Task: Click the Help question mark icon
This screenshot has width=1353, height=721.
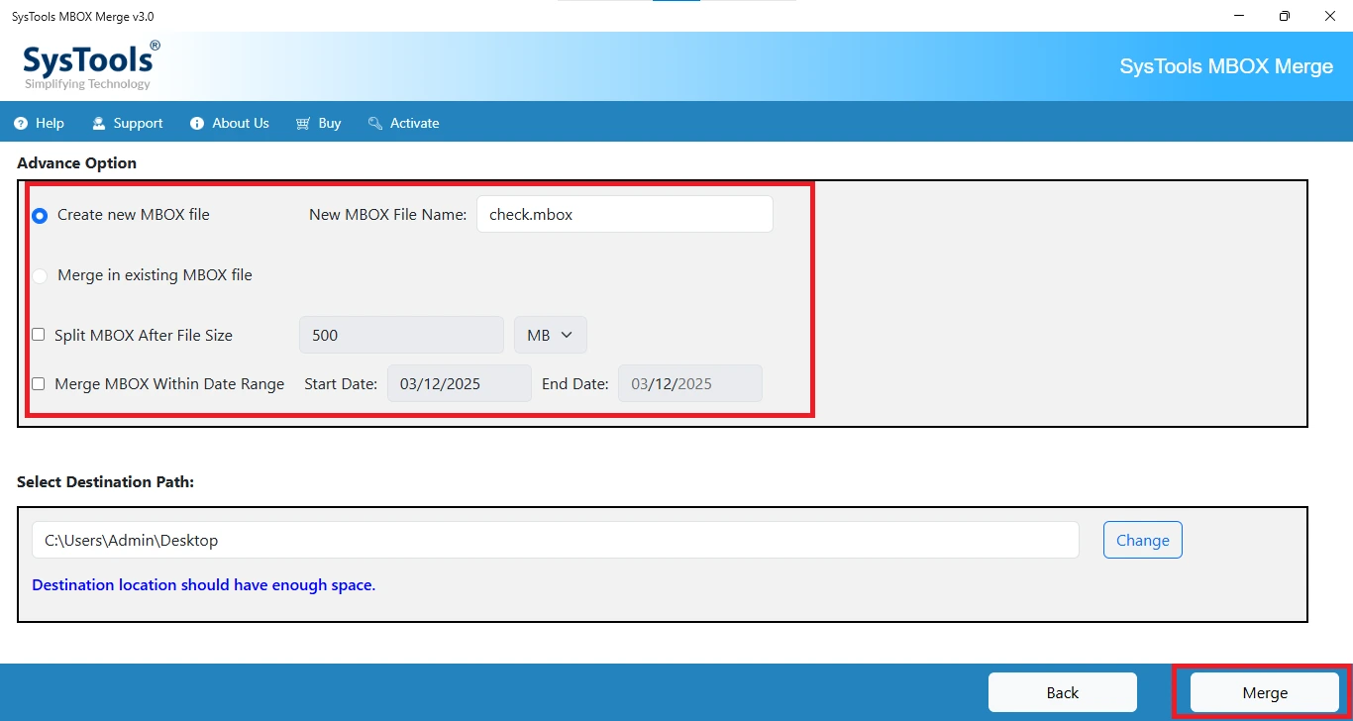Action: point(21,124)
